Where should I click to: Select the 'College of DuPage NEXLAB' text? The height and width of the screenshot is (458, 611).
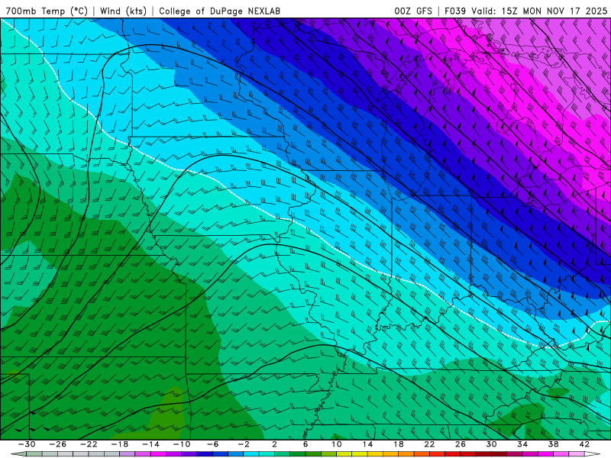[219, 11]
